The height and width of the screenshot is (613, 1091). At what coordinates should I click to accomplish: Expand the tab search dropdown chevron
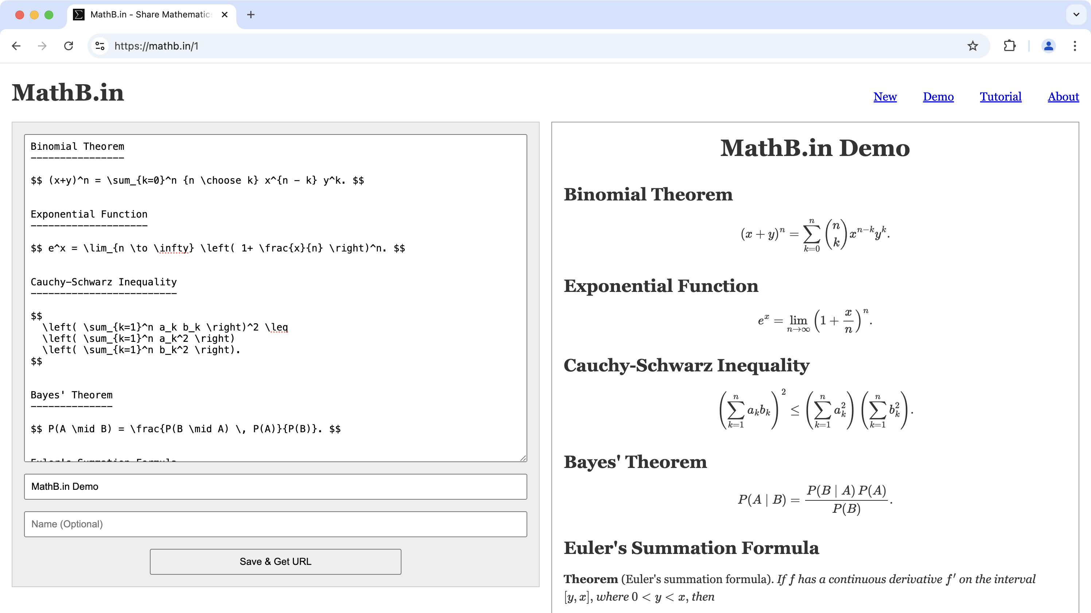[x=1076, y=15]
